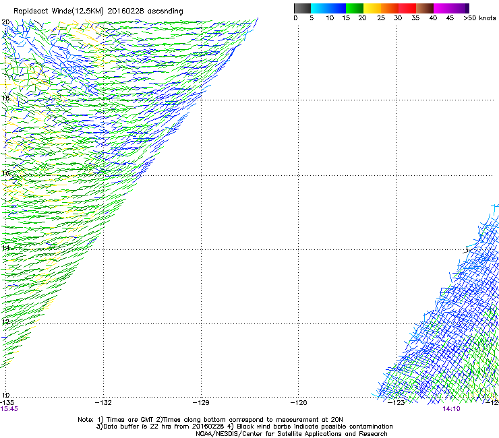Click the orange 25-30 knots legend segment
This screenshot has width=499, height=438.
390,8
